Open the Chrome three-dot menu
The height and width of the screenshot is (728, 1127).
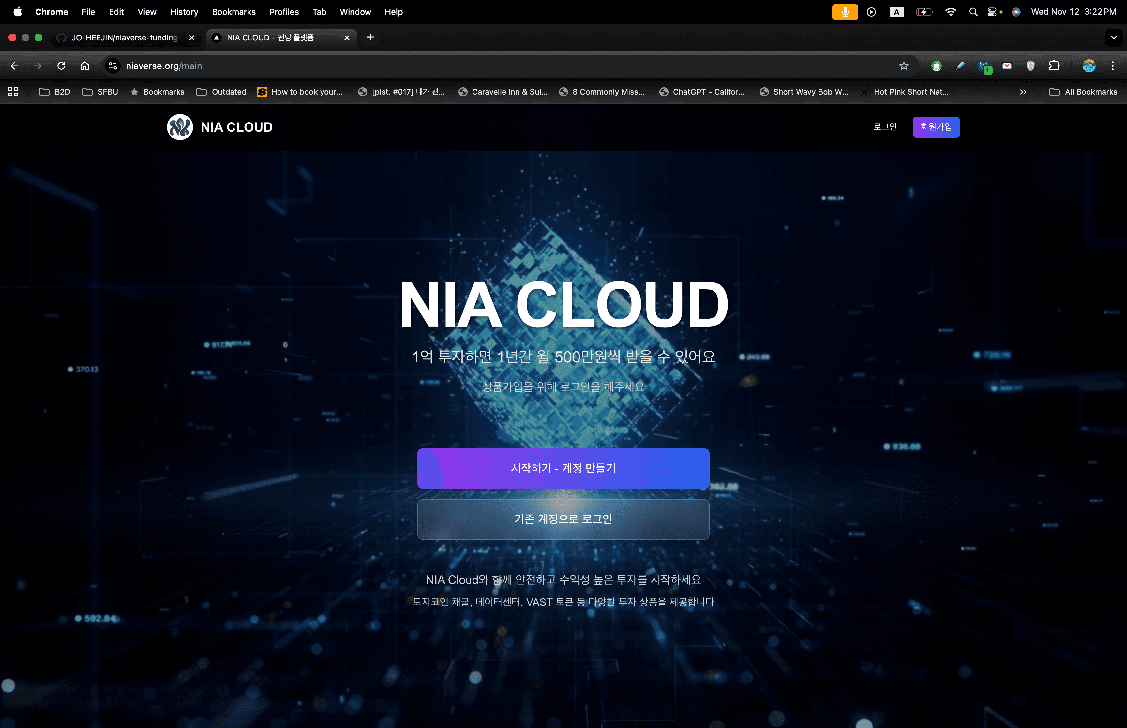click(x=1113, y=66)
